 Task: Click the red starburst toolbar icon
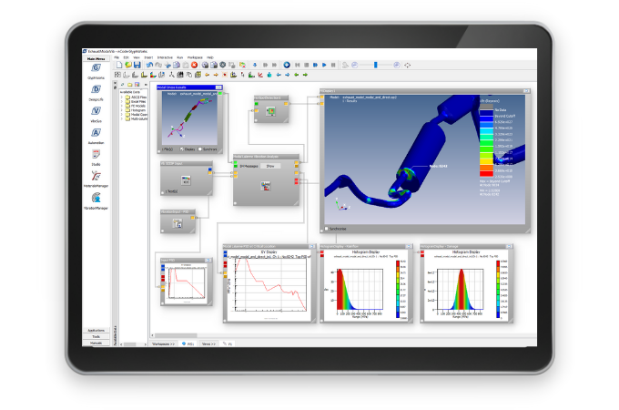point(225,75)
